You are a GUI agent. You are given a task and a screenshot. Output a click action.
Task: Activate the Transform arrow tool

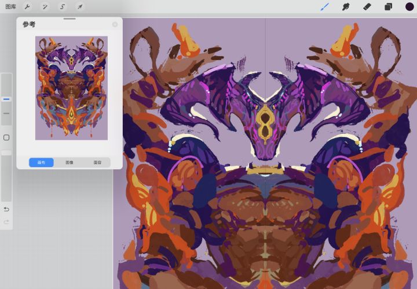tap(80, 7)
